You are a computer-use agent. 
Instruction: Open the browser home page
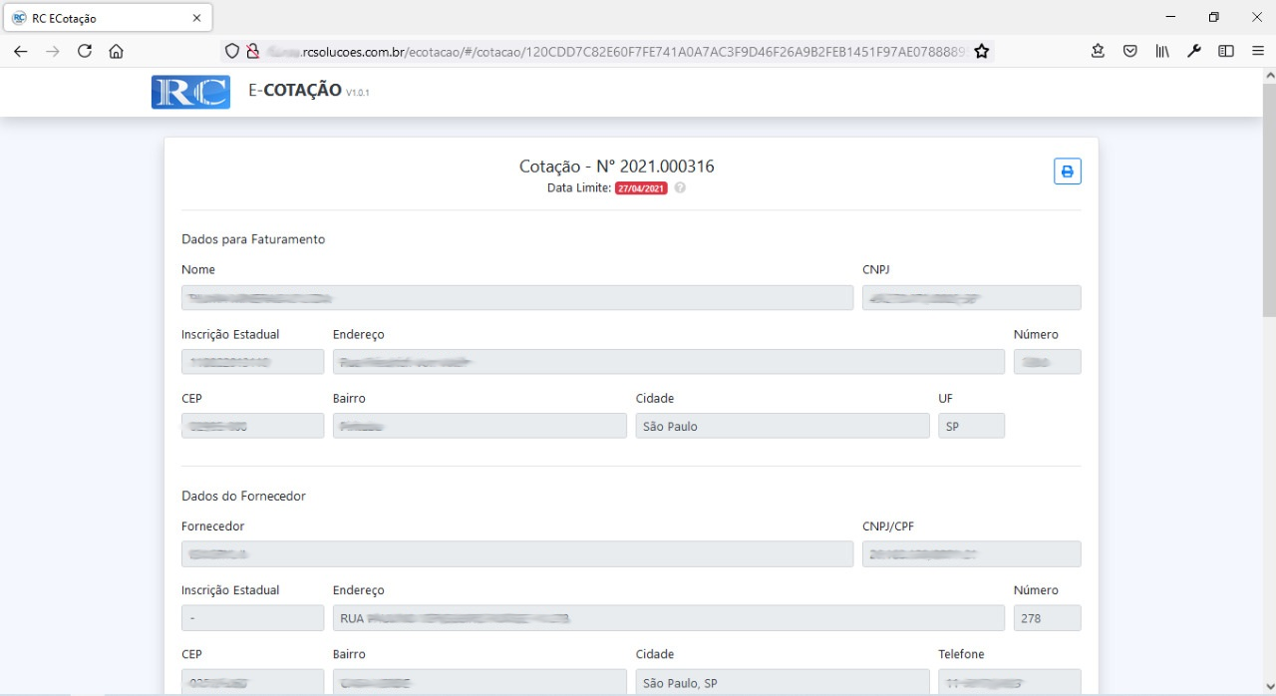(x=117, y=51)
